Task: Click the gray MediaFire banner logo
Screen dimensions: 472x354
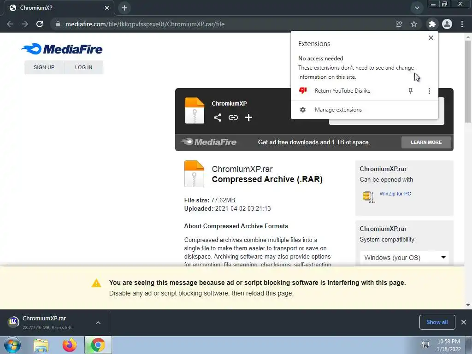Action: click(209, 142)
